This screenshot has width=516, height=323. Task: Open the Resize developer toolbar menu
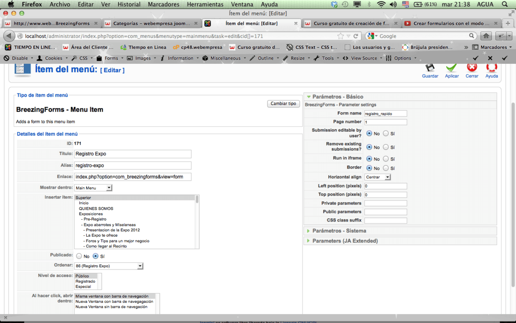pos(296,58)
